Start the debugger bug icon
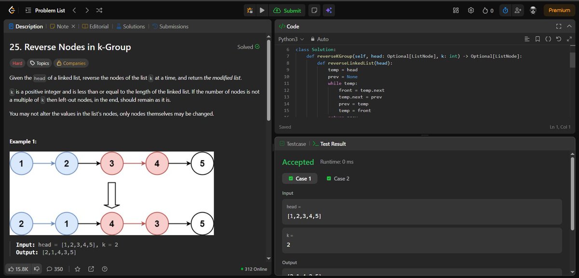579x278 pixels. coord(249,10)
